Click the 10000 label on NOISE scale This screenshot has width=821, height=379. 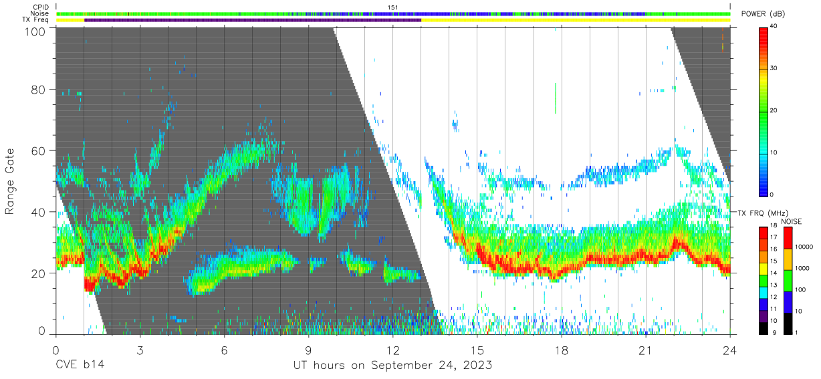tap(804, 247)
